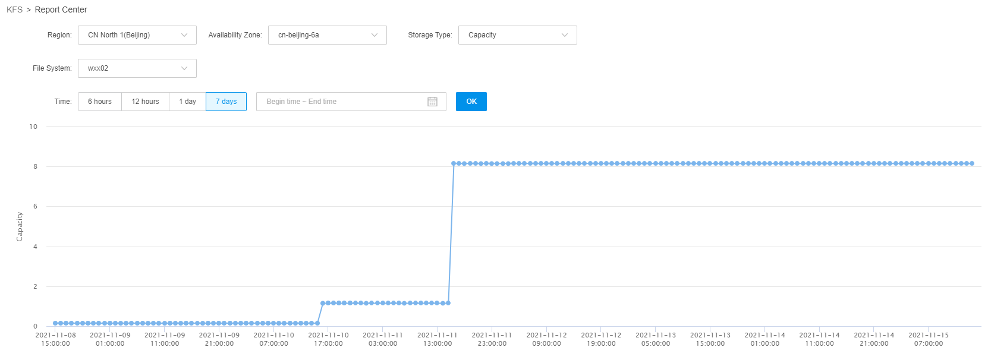Open the CN North 1(Beijing) region dropdown
This screenshot has width=988, height=360.
tap(137, 35)
